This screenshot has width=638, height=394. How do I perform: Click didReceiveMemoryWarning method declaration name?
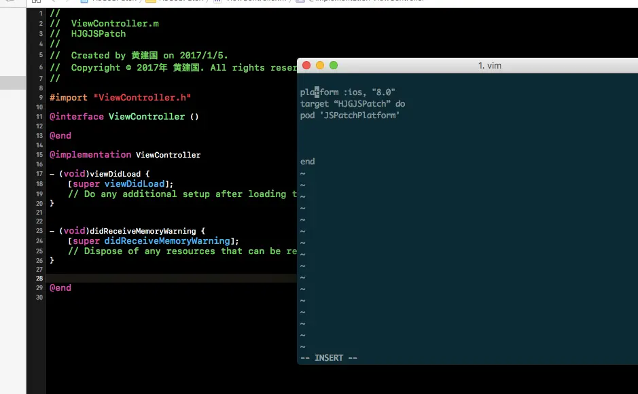coord(143,231)
